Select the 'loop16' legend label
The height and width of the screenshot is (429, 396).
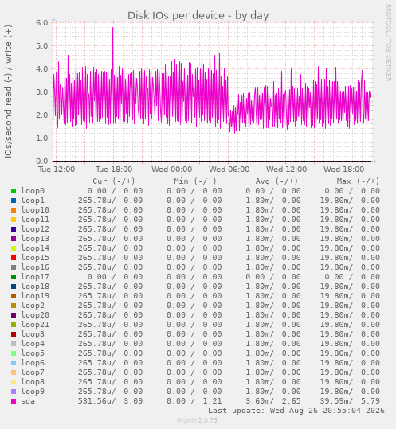tap(35, 267)
